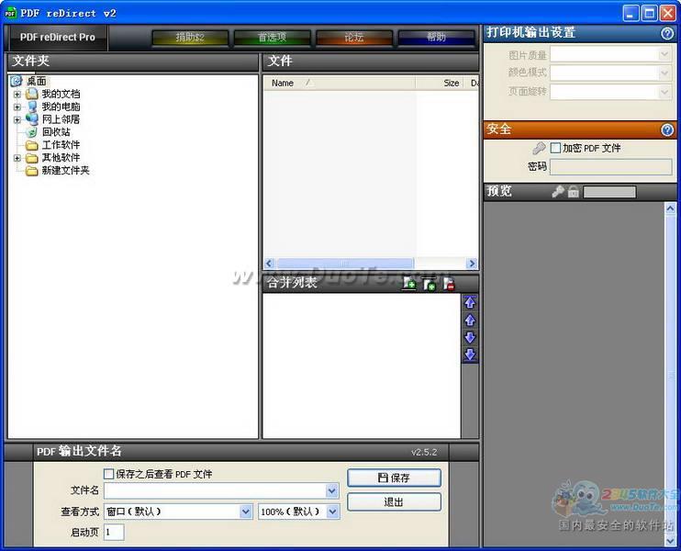Click the 退出 exit button
The width and height of the screenshot is (681, 551).
pos(394,502)
